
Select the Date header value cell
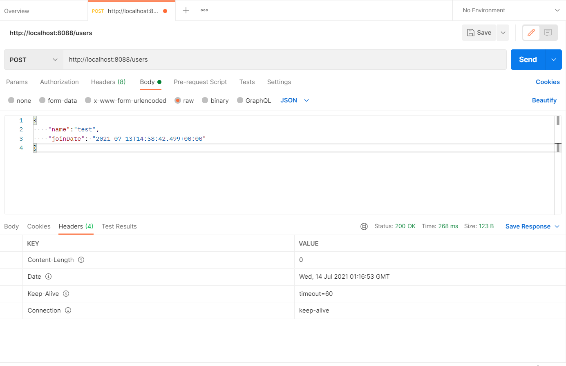pyautogui.click(x=345, y=277)
